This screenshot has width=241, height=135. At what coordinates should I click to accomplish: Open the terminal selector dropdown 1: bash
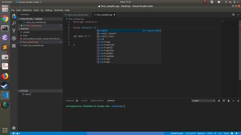[x=203, y=101]
